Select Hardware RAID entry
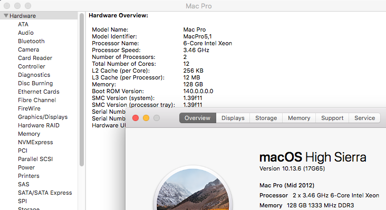The height and width of the screenshot is (210, 386). pyautogui.click(x=38, y=125)
